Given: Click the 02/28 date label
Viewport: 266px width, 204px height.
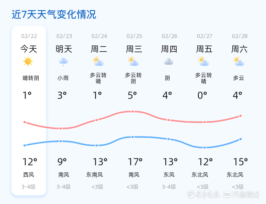Looking at the screenshot, I should (x=240, y=36).
